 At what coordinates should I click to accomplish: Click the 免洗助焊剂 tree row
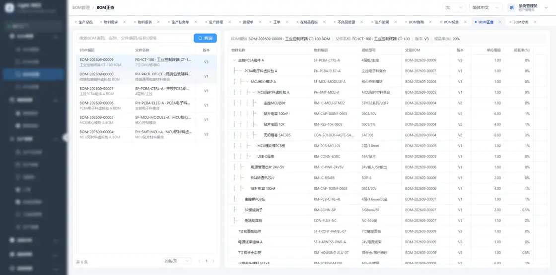387,220
